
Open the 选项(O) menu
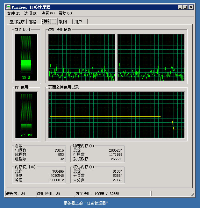point(31,13)
